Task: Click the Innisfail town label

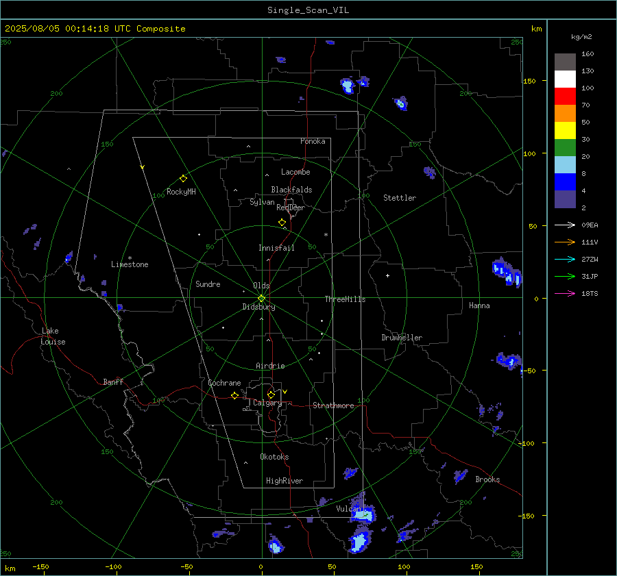Action: (276, 248)
